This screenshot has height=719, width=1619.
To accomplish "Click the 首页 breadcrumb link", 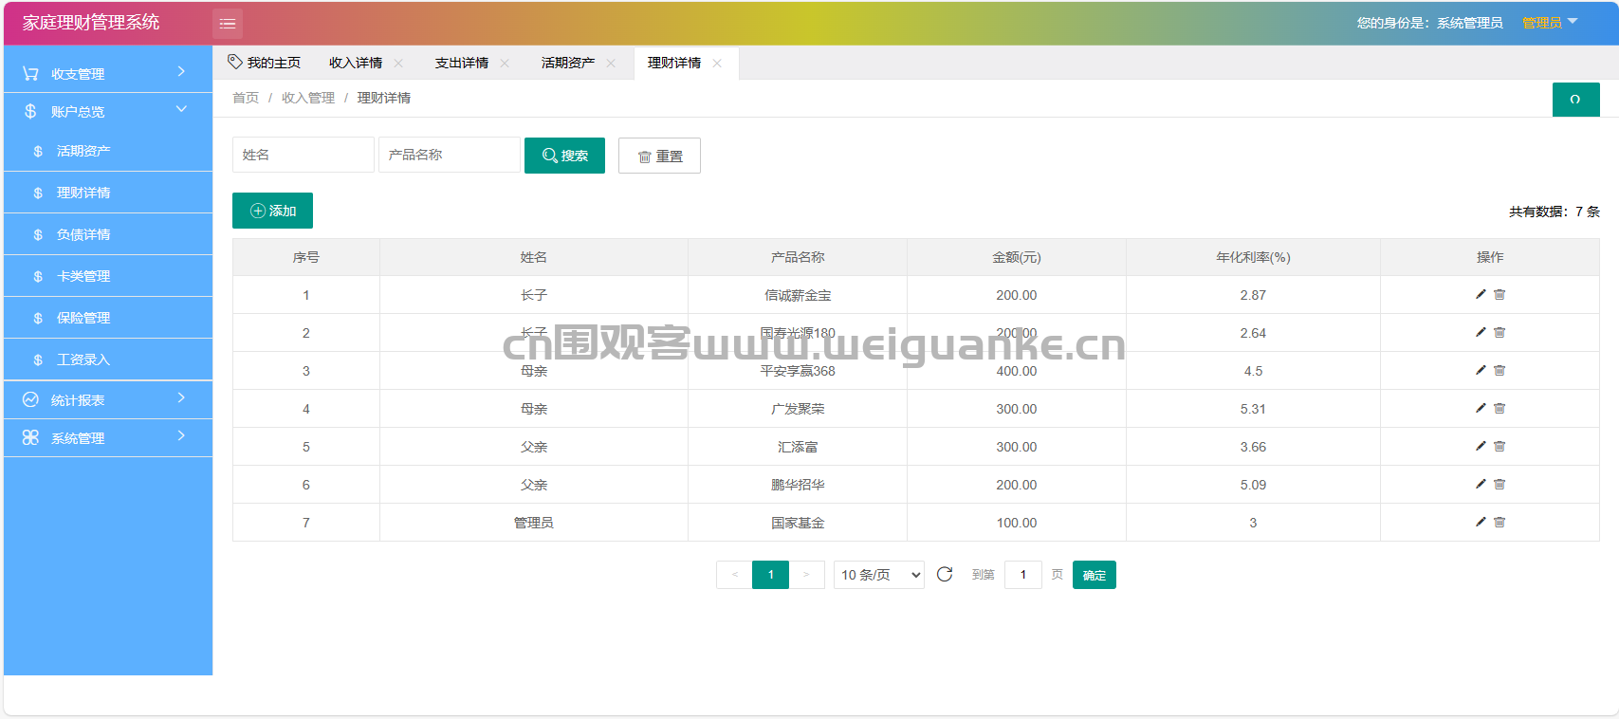I will click(x=246, y=98).
